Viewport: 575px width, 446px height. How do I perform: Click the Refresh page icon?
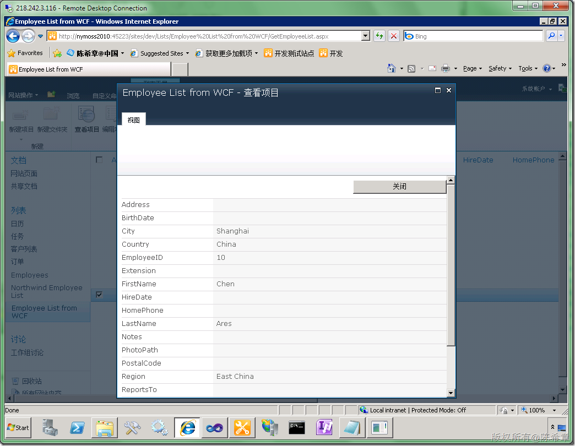pos(379,36)
